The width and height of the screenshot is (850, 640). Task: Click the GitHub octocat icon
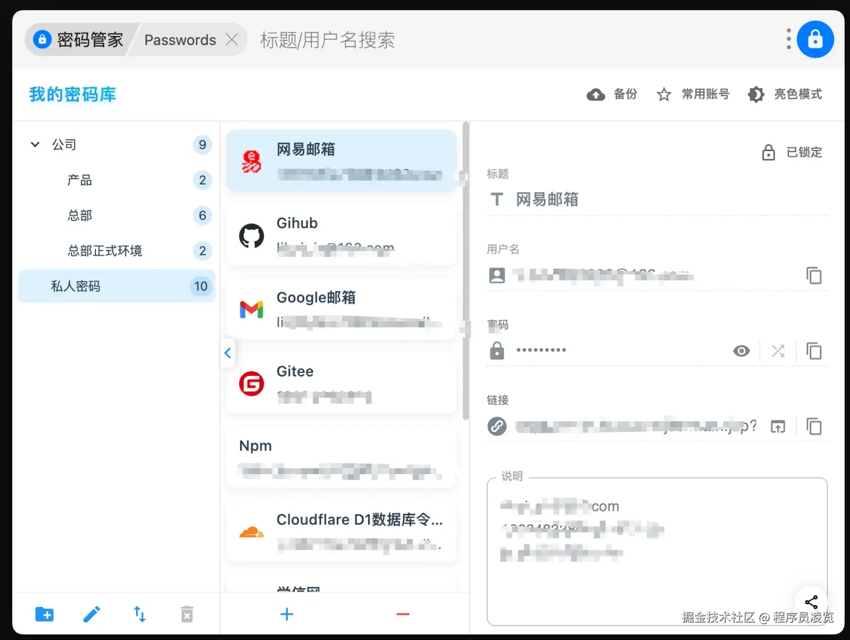[x=251, y=236]
